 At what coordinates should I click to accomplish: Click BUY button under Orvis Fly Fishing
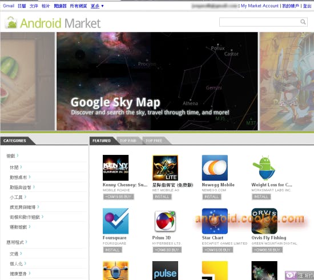267,250
